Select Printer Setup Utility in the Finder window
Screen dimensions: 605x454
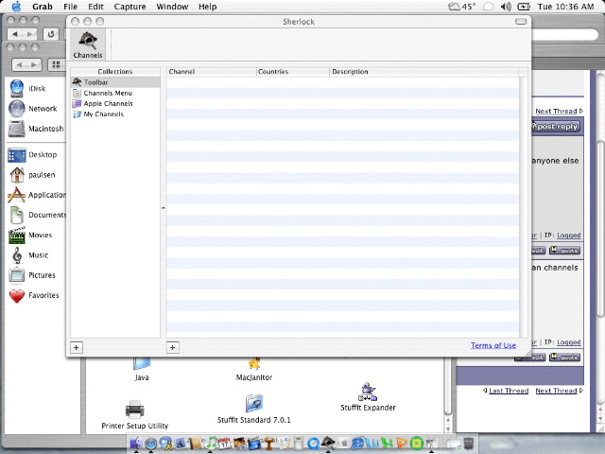[x=134, y=415]
